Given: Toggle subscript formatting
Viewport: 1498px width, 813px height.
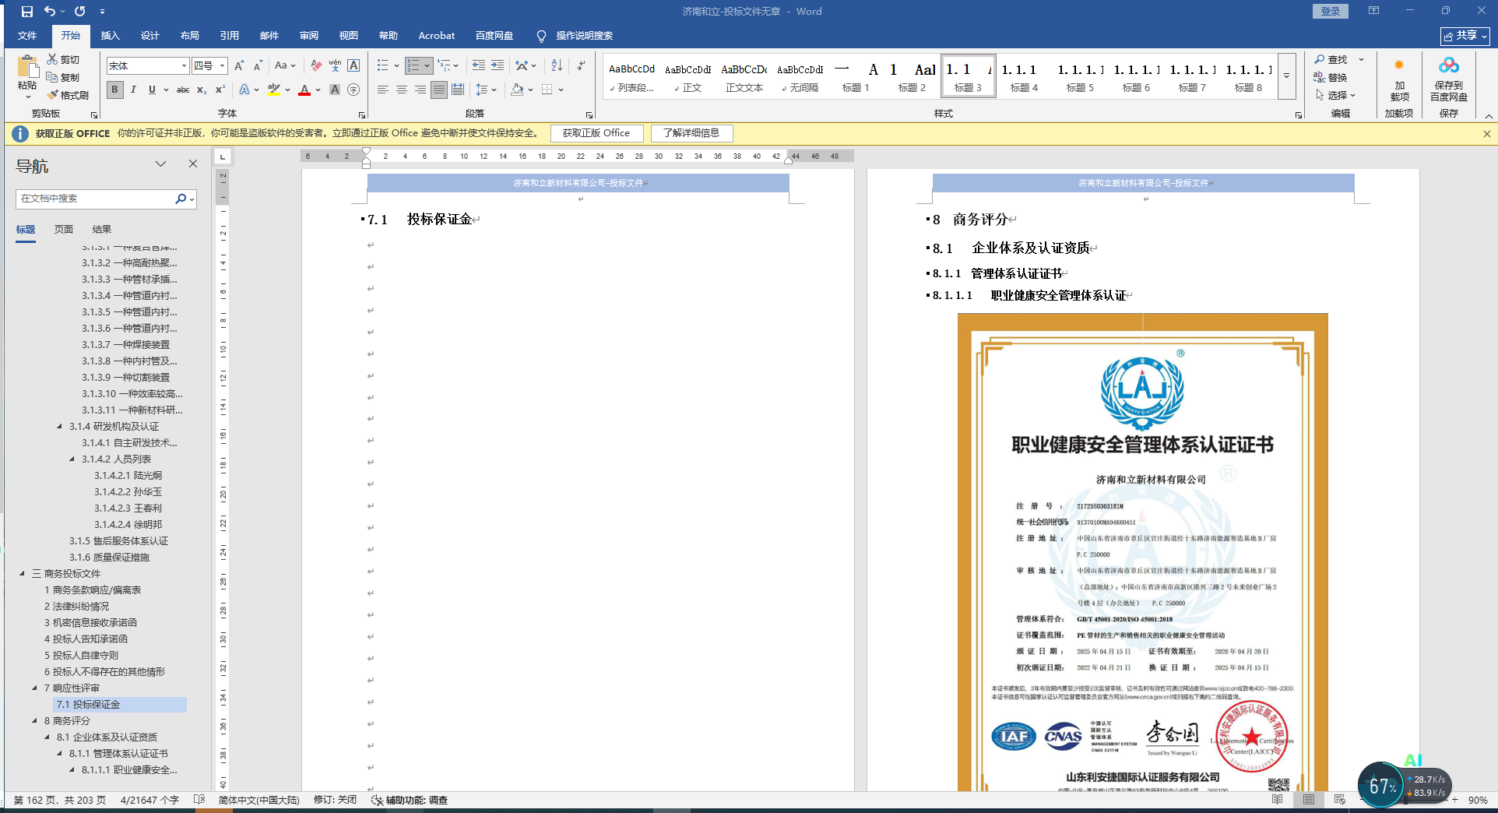Looking at the screenshot, I should 202,90.
